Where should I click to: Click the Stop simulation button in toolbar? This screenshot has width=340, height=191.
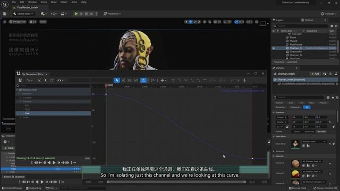pyautogui.click(x=86, y=14)
